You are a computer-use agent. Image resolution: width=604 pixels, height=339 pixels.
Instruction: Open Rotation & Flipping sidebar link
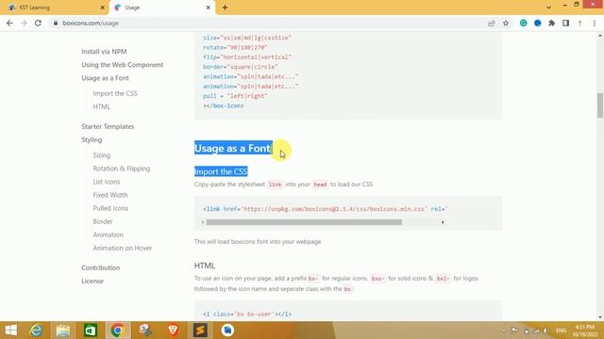122,169
